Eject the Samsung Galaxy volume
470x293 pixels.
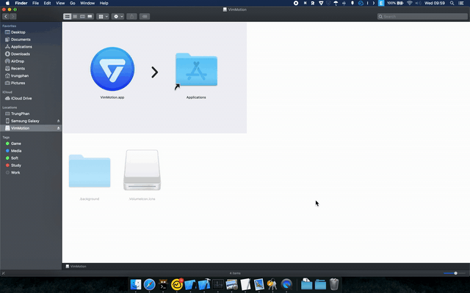pos(59,121)
